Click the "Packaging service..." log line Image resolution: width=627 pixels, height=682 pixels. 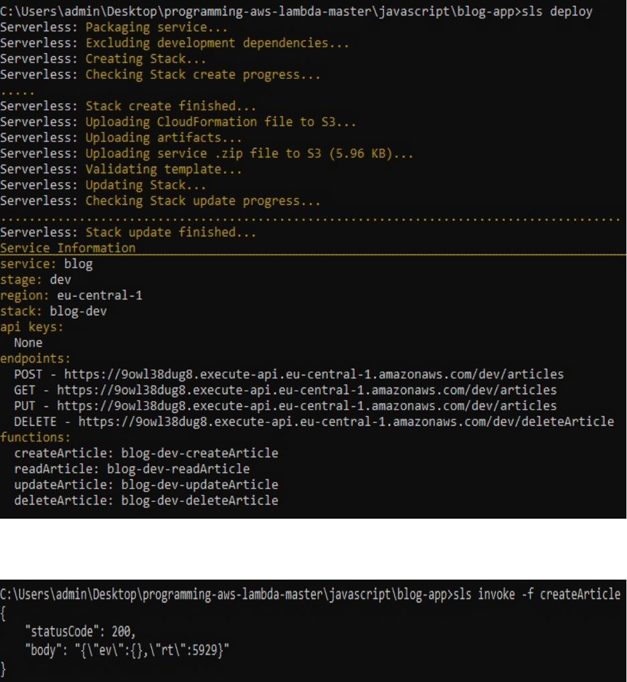156,28
